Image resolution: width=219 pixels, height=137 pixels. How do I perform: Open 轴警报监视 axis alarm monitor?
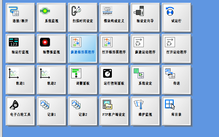[51, 48]
